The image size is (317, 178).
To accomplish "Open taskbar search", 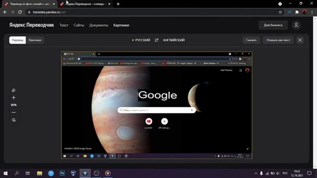I will (17, 174).
